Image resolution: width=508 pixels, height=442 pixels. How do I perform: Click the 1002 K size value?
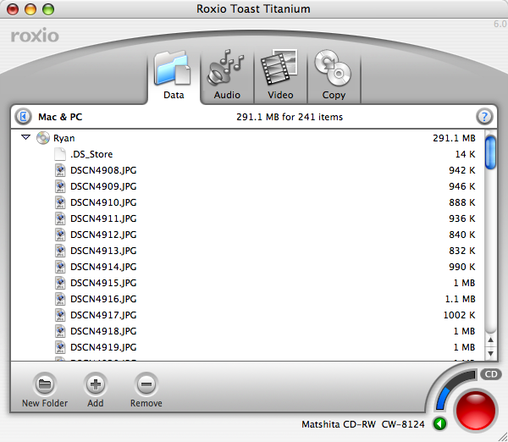click(x=459, y=315)
